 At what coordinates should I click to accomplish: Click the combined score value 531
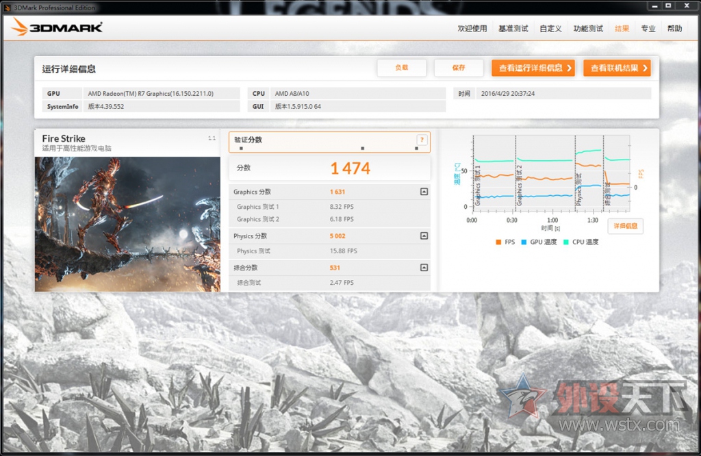point(335,268)
